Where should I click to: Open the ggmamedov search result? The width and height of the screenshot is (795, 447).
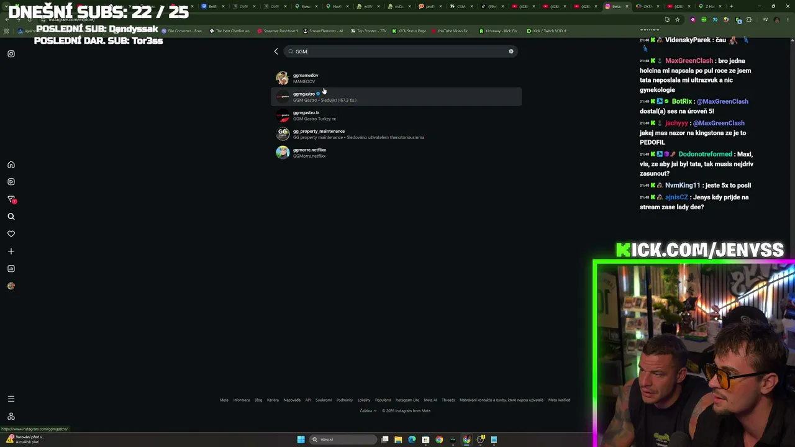click(x=396, y=78)
